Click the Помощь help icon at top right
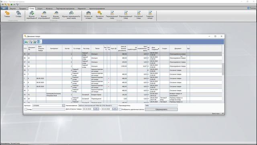Screen dimensions: 257x145 tap(248, 8)
